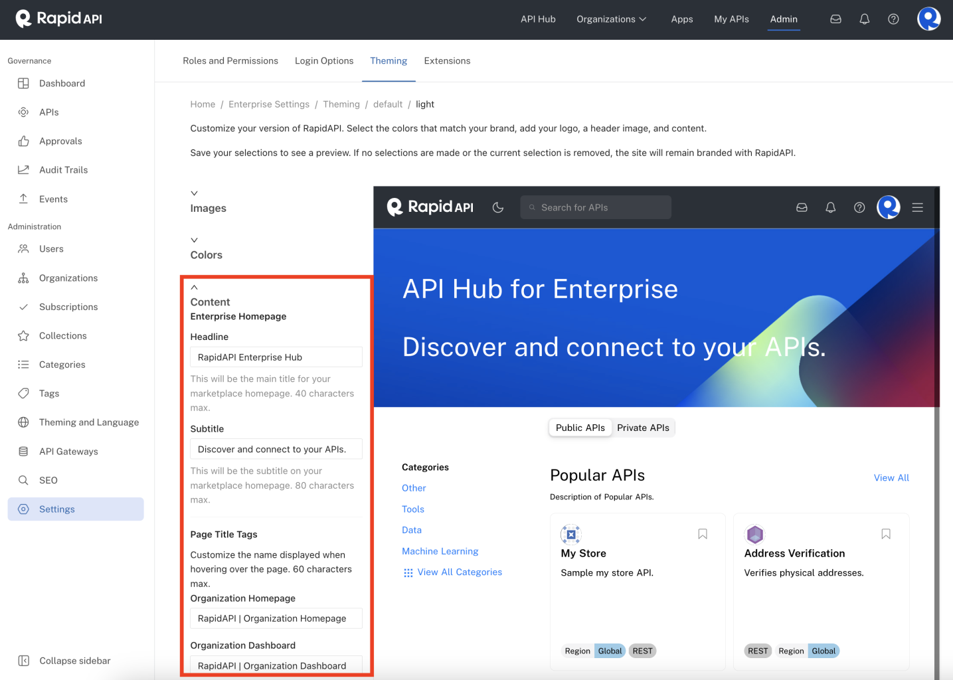Click the Dashboard sidebar icon
Screen dimensions: 953x680
[23, 83]
